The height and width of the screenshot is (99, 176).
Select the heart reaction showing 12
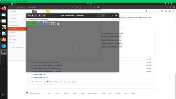pos(49,82)
